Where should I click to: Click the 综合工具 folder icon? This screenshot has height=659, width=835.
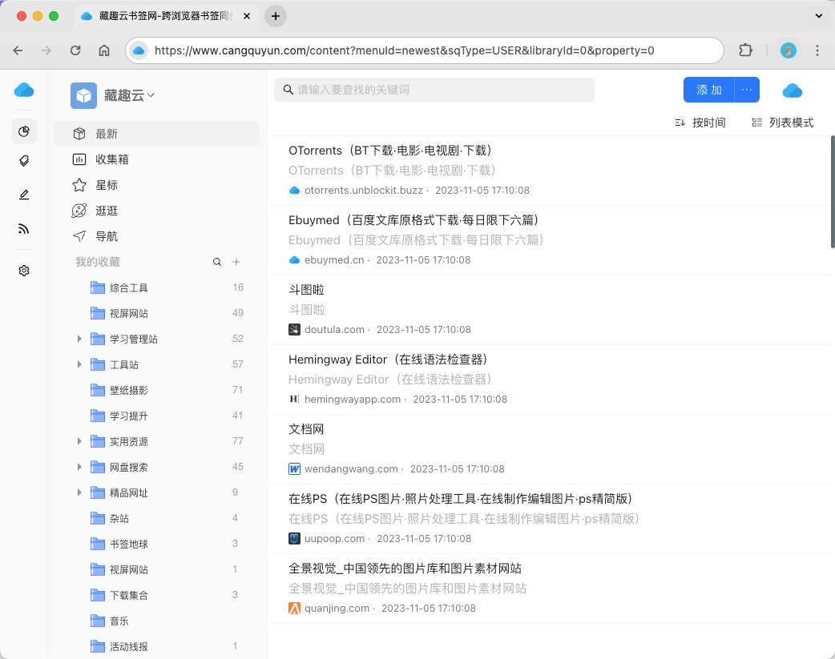click(x=98, y=288)
